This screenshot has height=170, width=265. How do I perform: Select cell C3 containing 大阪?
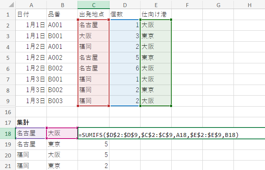(93, 36)
